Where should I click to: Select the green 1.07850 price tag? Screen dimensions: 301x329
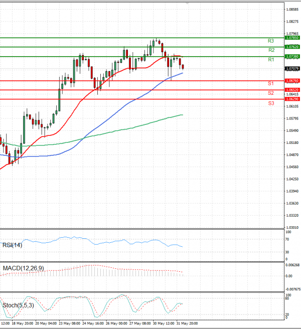tap(291, 38)
